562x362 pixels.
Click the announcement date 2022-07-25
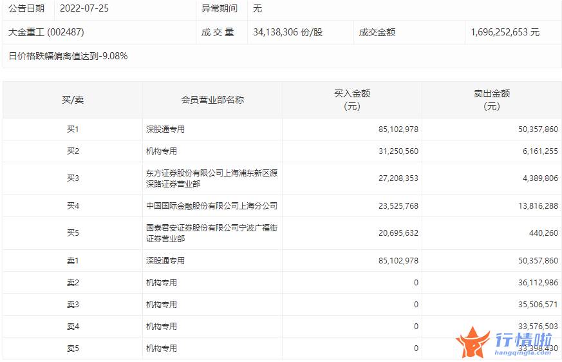click(84, 8)
